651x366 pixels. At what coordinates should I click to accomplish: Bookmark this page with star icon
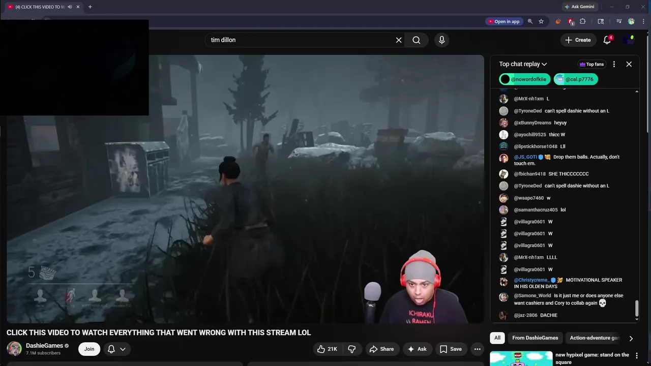(541, 21)
